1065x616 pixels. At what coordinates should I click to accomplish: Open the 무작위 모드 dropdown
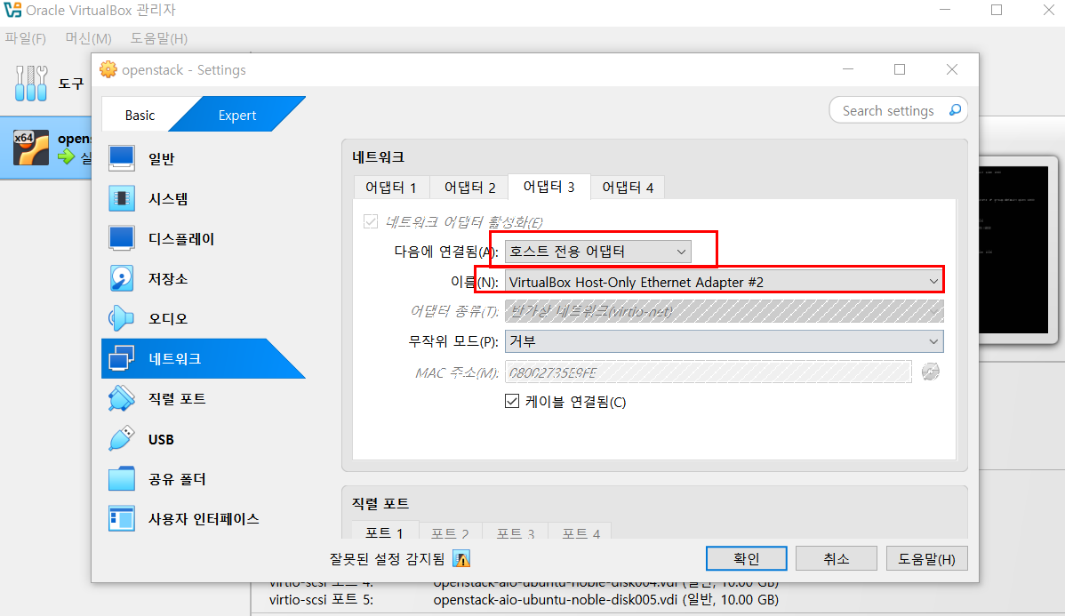pos(724,341)
